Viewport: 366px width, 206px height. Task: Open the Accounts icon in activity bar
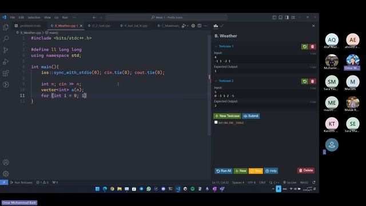[x=6, y=163]
